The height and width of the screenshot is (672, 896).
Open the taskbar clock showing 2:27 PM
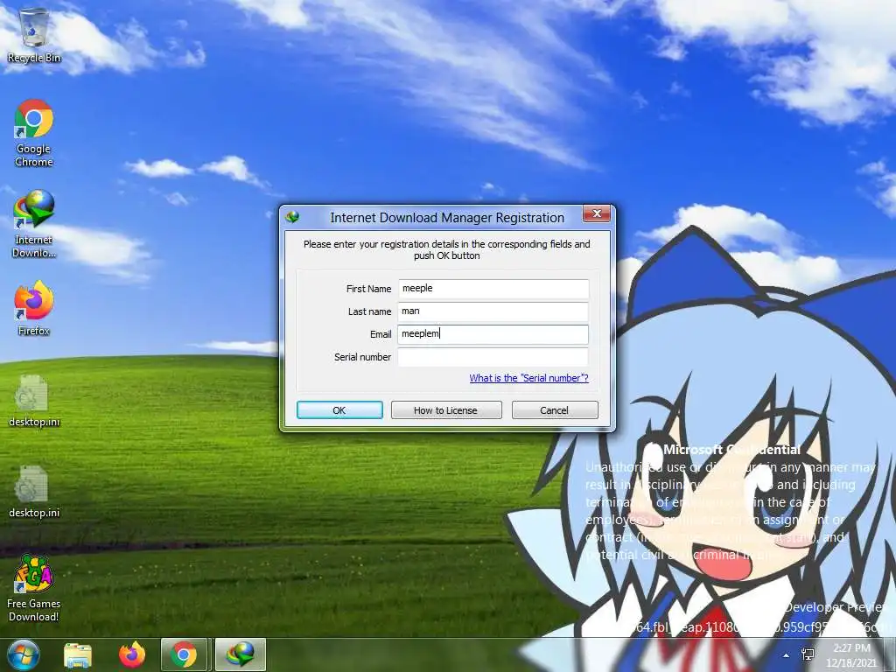851,655
